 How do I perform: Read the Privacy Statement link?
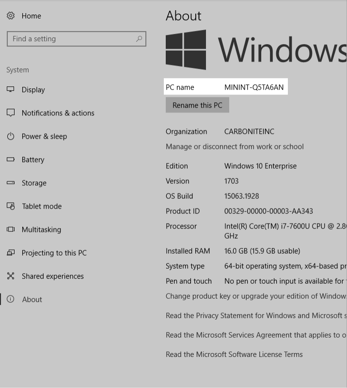coord(256,316)
